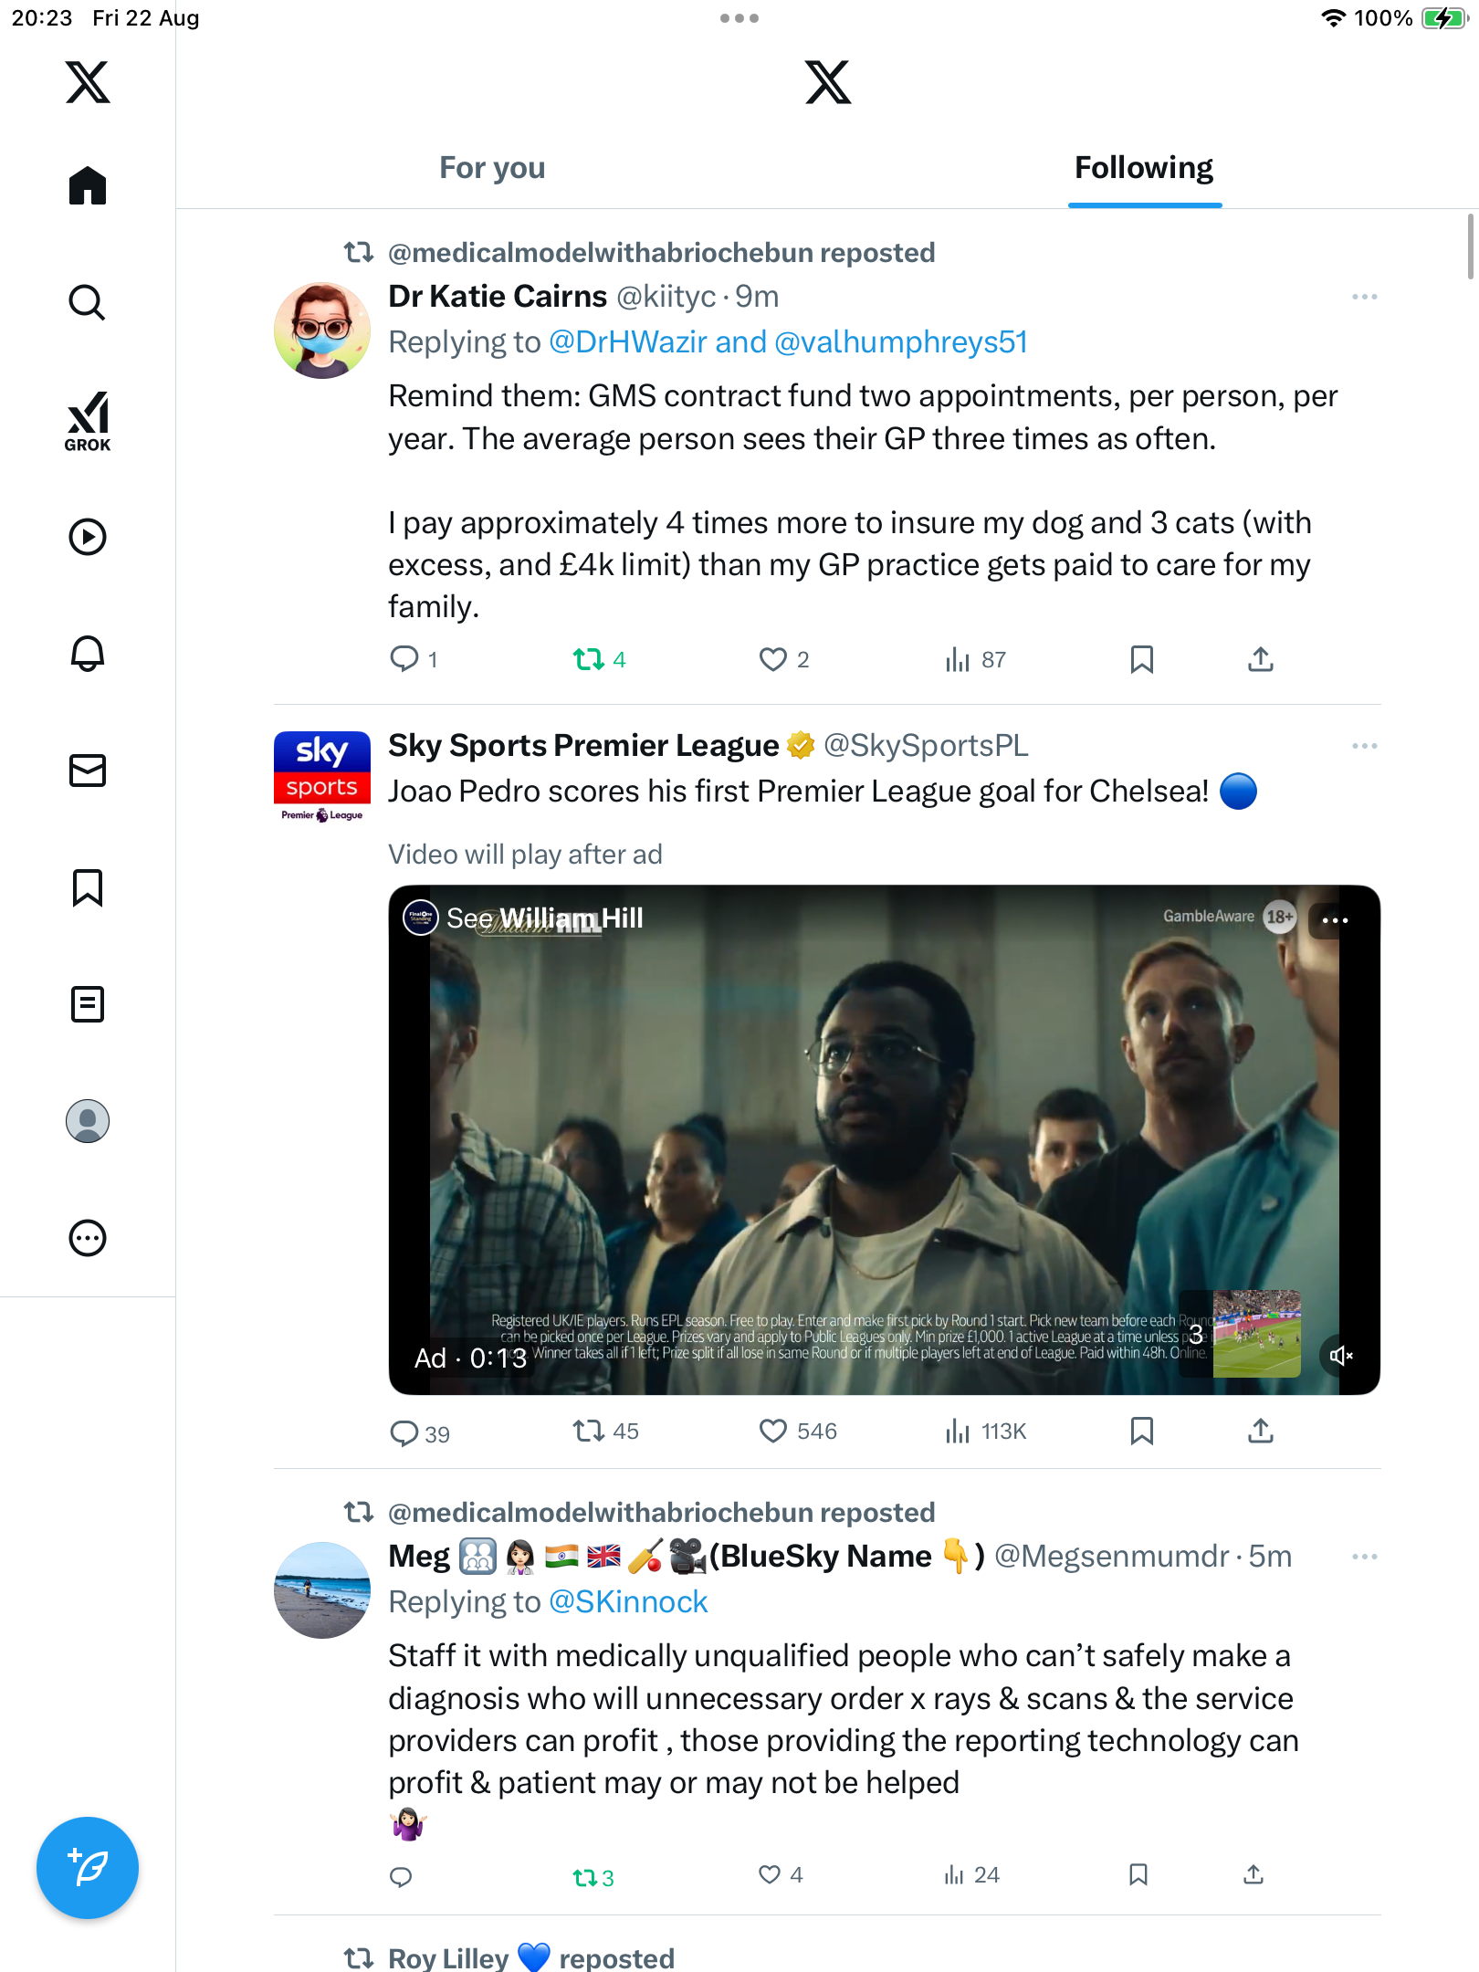
Task: Open Notifications bell in sidebar
Action: 88,654
